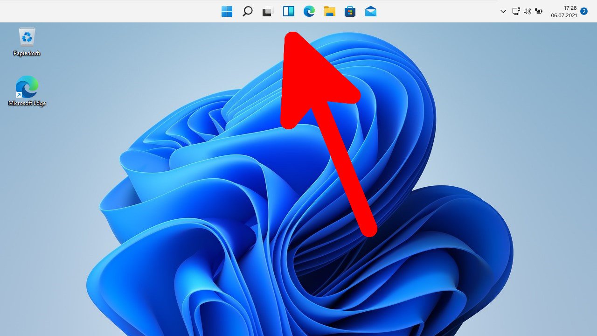Click the network status icon in the tray
597x336 pixels.
[x=516, y=11]
